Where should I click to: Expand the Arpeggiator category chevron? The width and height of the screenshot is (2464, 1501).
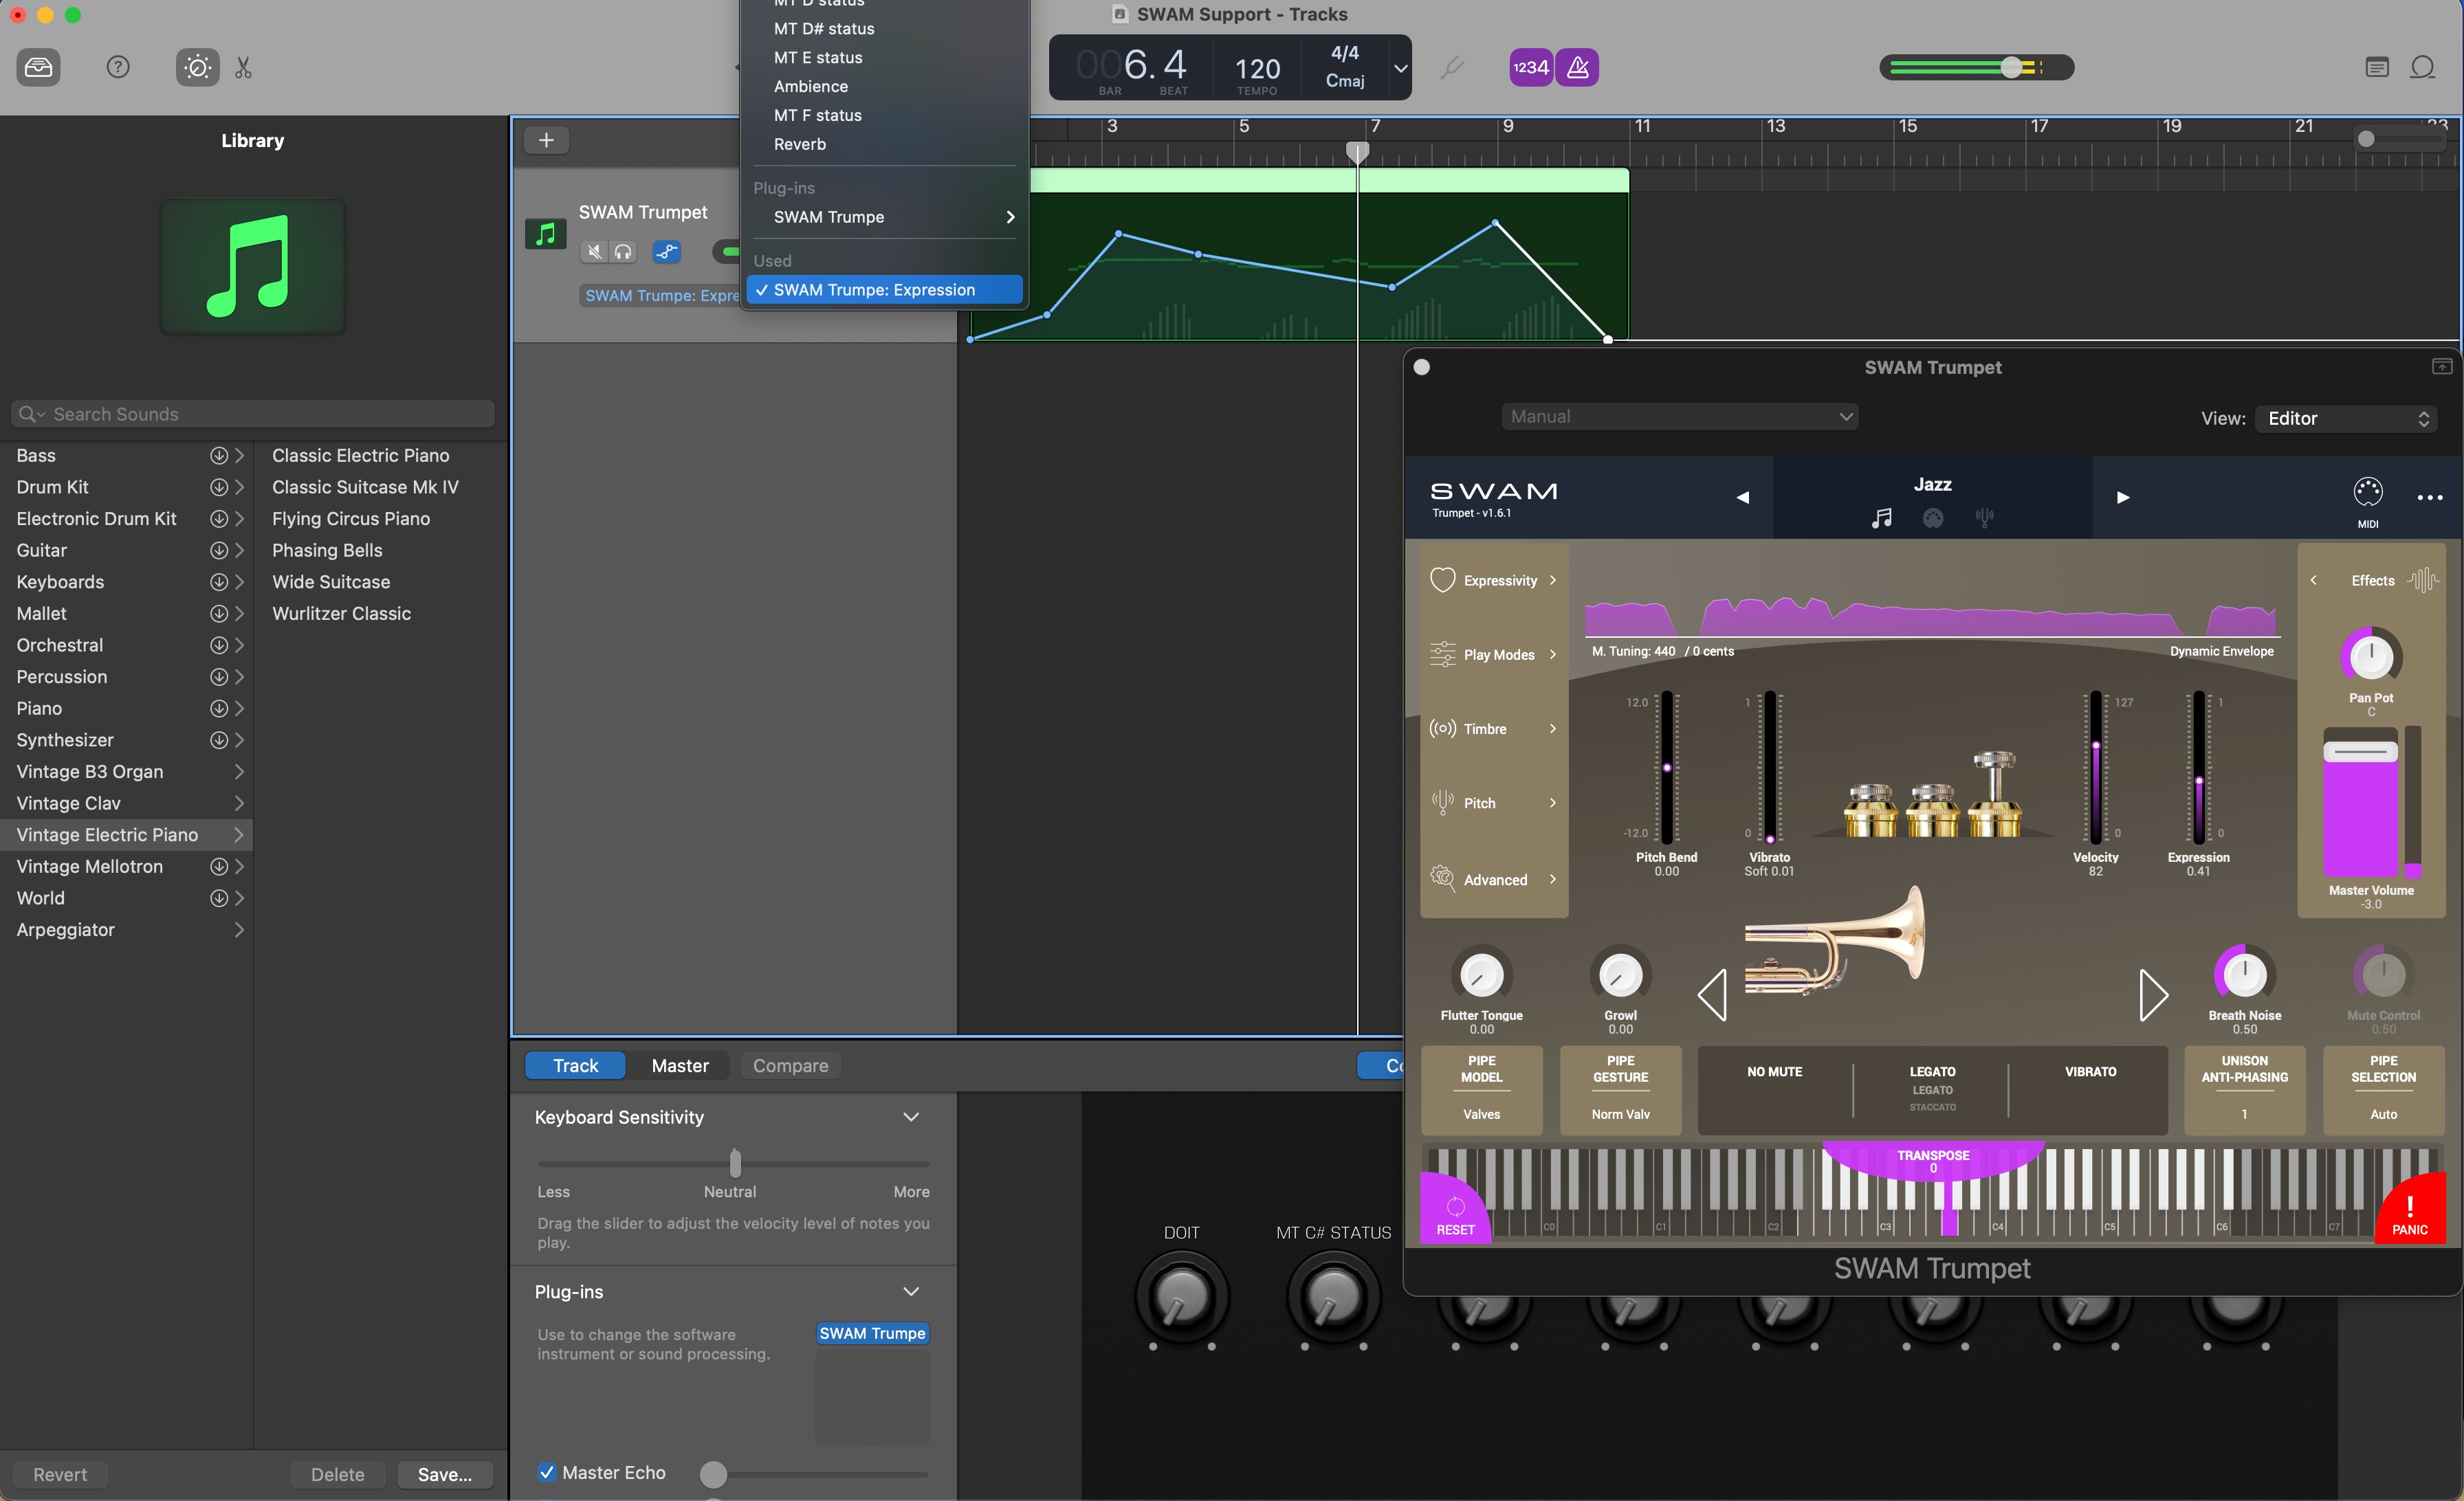(239, 929)
